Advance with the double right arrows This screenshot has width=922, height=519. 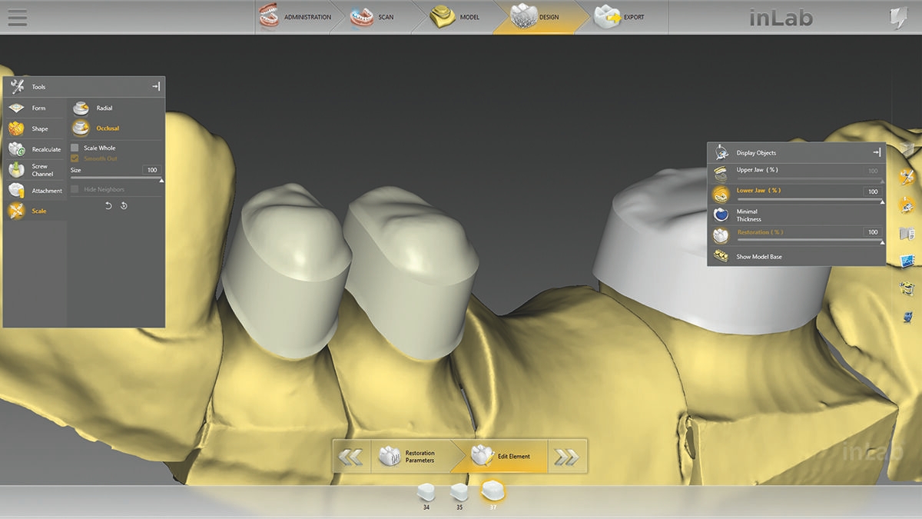567,457
